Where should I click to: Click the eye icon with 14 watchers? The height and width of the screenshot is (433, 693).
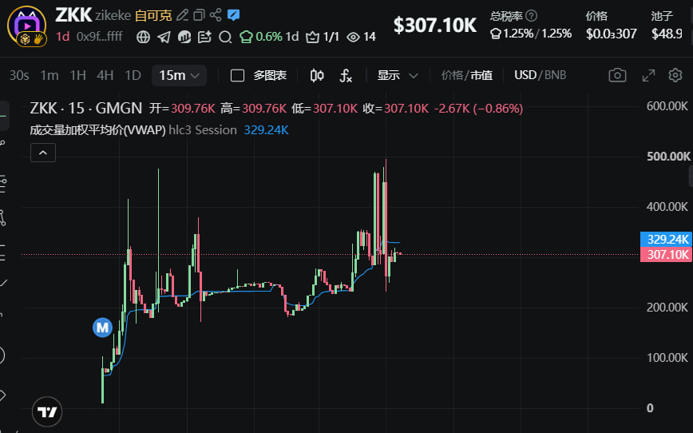coord(361,37)
